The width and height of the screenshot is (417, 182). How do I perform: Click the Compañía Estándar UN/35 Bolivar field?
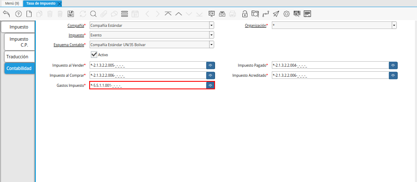click(x=149, y=44)
